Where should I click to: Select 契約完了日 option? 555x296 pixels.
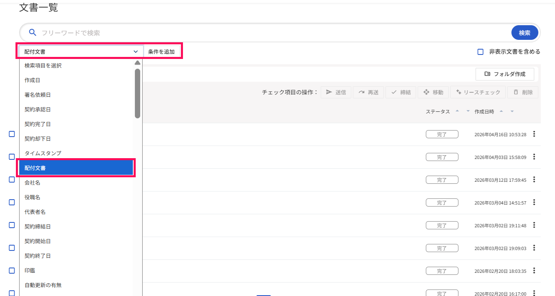[77, 124]
